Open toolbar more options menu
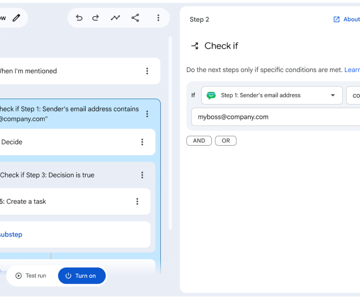Image resolution: width=360 pixels, height=300 pixels. [x=158, y=18]
